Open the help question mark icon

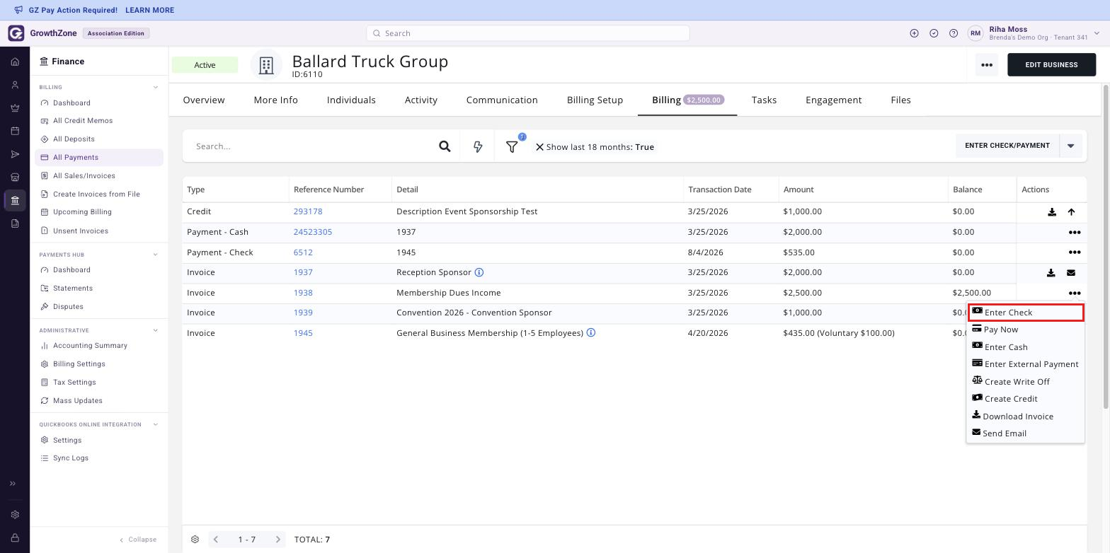click(x=954, y=33)
